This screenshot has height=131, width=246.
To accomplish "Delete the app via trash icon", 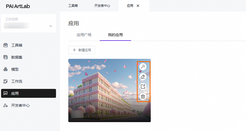I will pyautogui.click(x=143, y=96).
